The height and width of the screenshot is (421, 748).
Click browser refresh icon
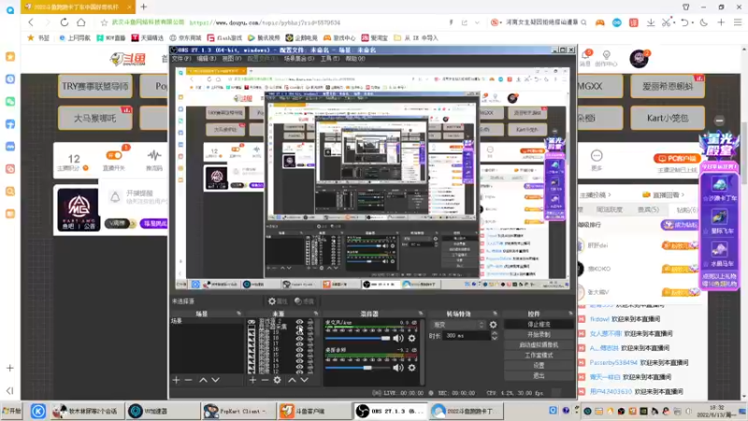(64, 22)
